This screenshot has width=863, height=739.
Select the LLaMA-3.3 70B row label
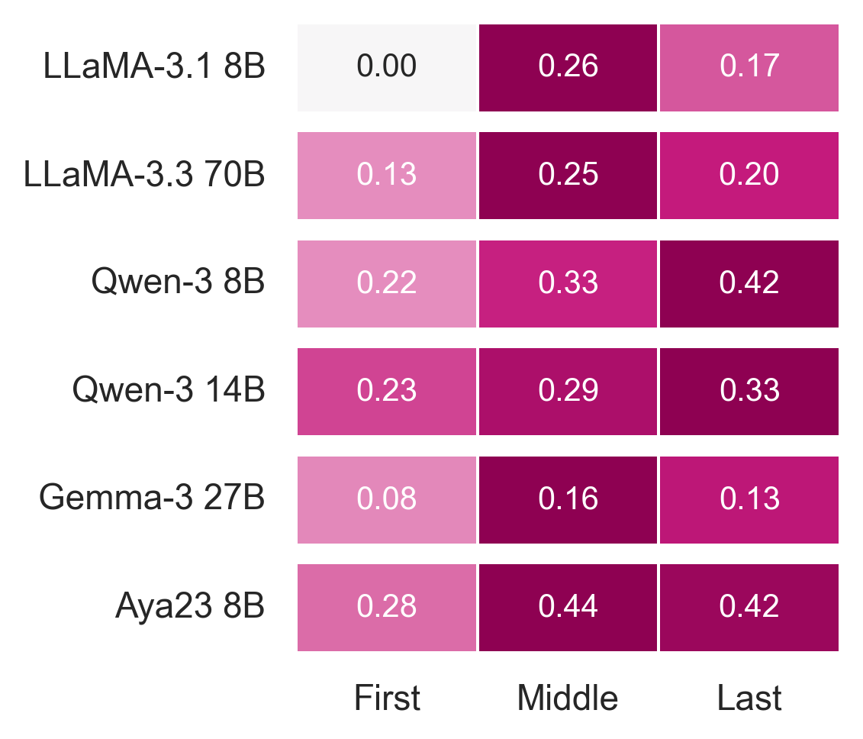145,176
